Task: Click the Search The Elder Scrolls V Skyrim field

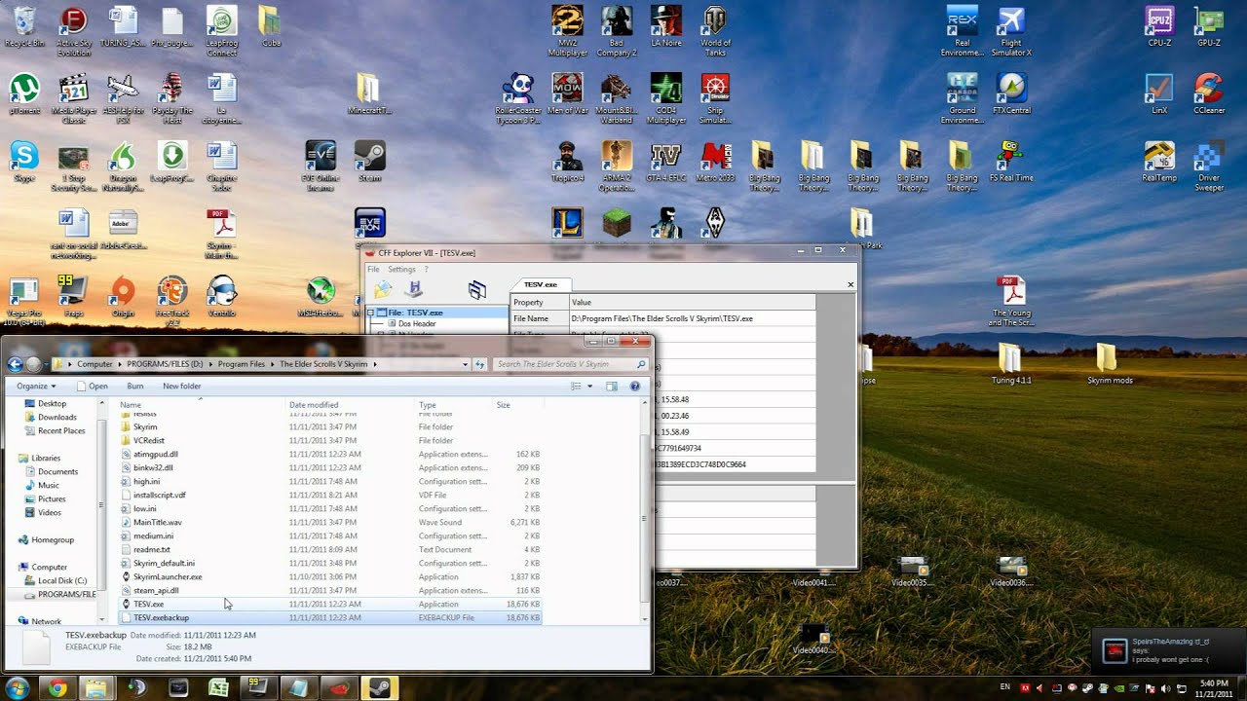Action: (x=565, y=364)
